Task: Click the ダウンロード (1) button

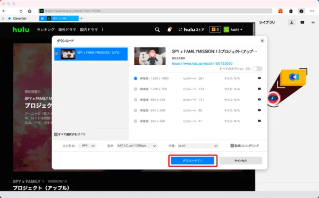Action: coord(192,161)
